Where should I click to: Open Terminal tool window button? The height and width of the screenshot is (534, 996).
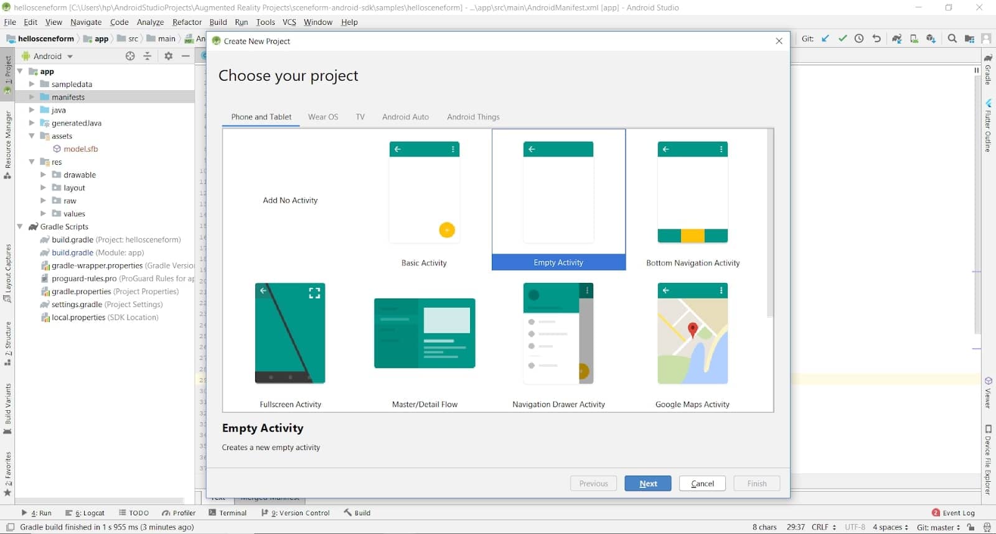[228, 513]
